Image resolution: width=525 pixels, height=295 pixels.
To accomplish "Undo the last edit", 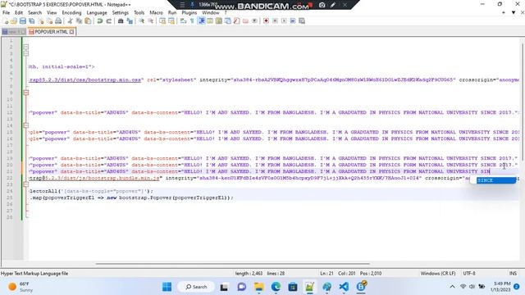I will [x=100, y=21].
